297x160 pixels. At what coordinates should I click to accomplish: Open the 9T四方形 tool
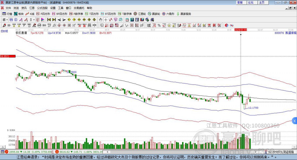(x=108, y=14)
